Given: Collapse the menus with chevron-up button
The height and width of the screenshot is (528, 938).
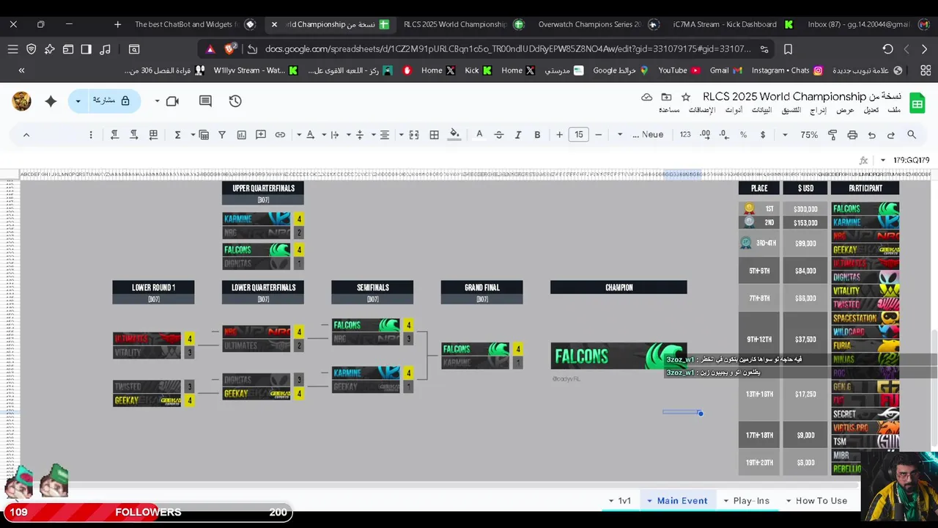Looking at the screenshot, I should 26,135.
